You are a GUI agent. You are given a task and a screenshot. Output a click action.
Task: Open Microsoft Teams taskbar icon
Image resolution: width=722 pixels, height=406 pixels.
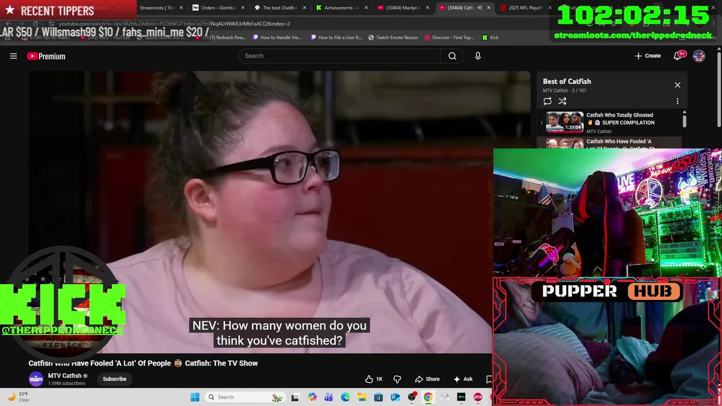pos(329,397)
